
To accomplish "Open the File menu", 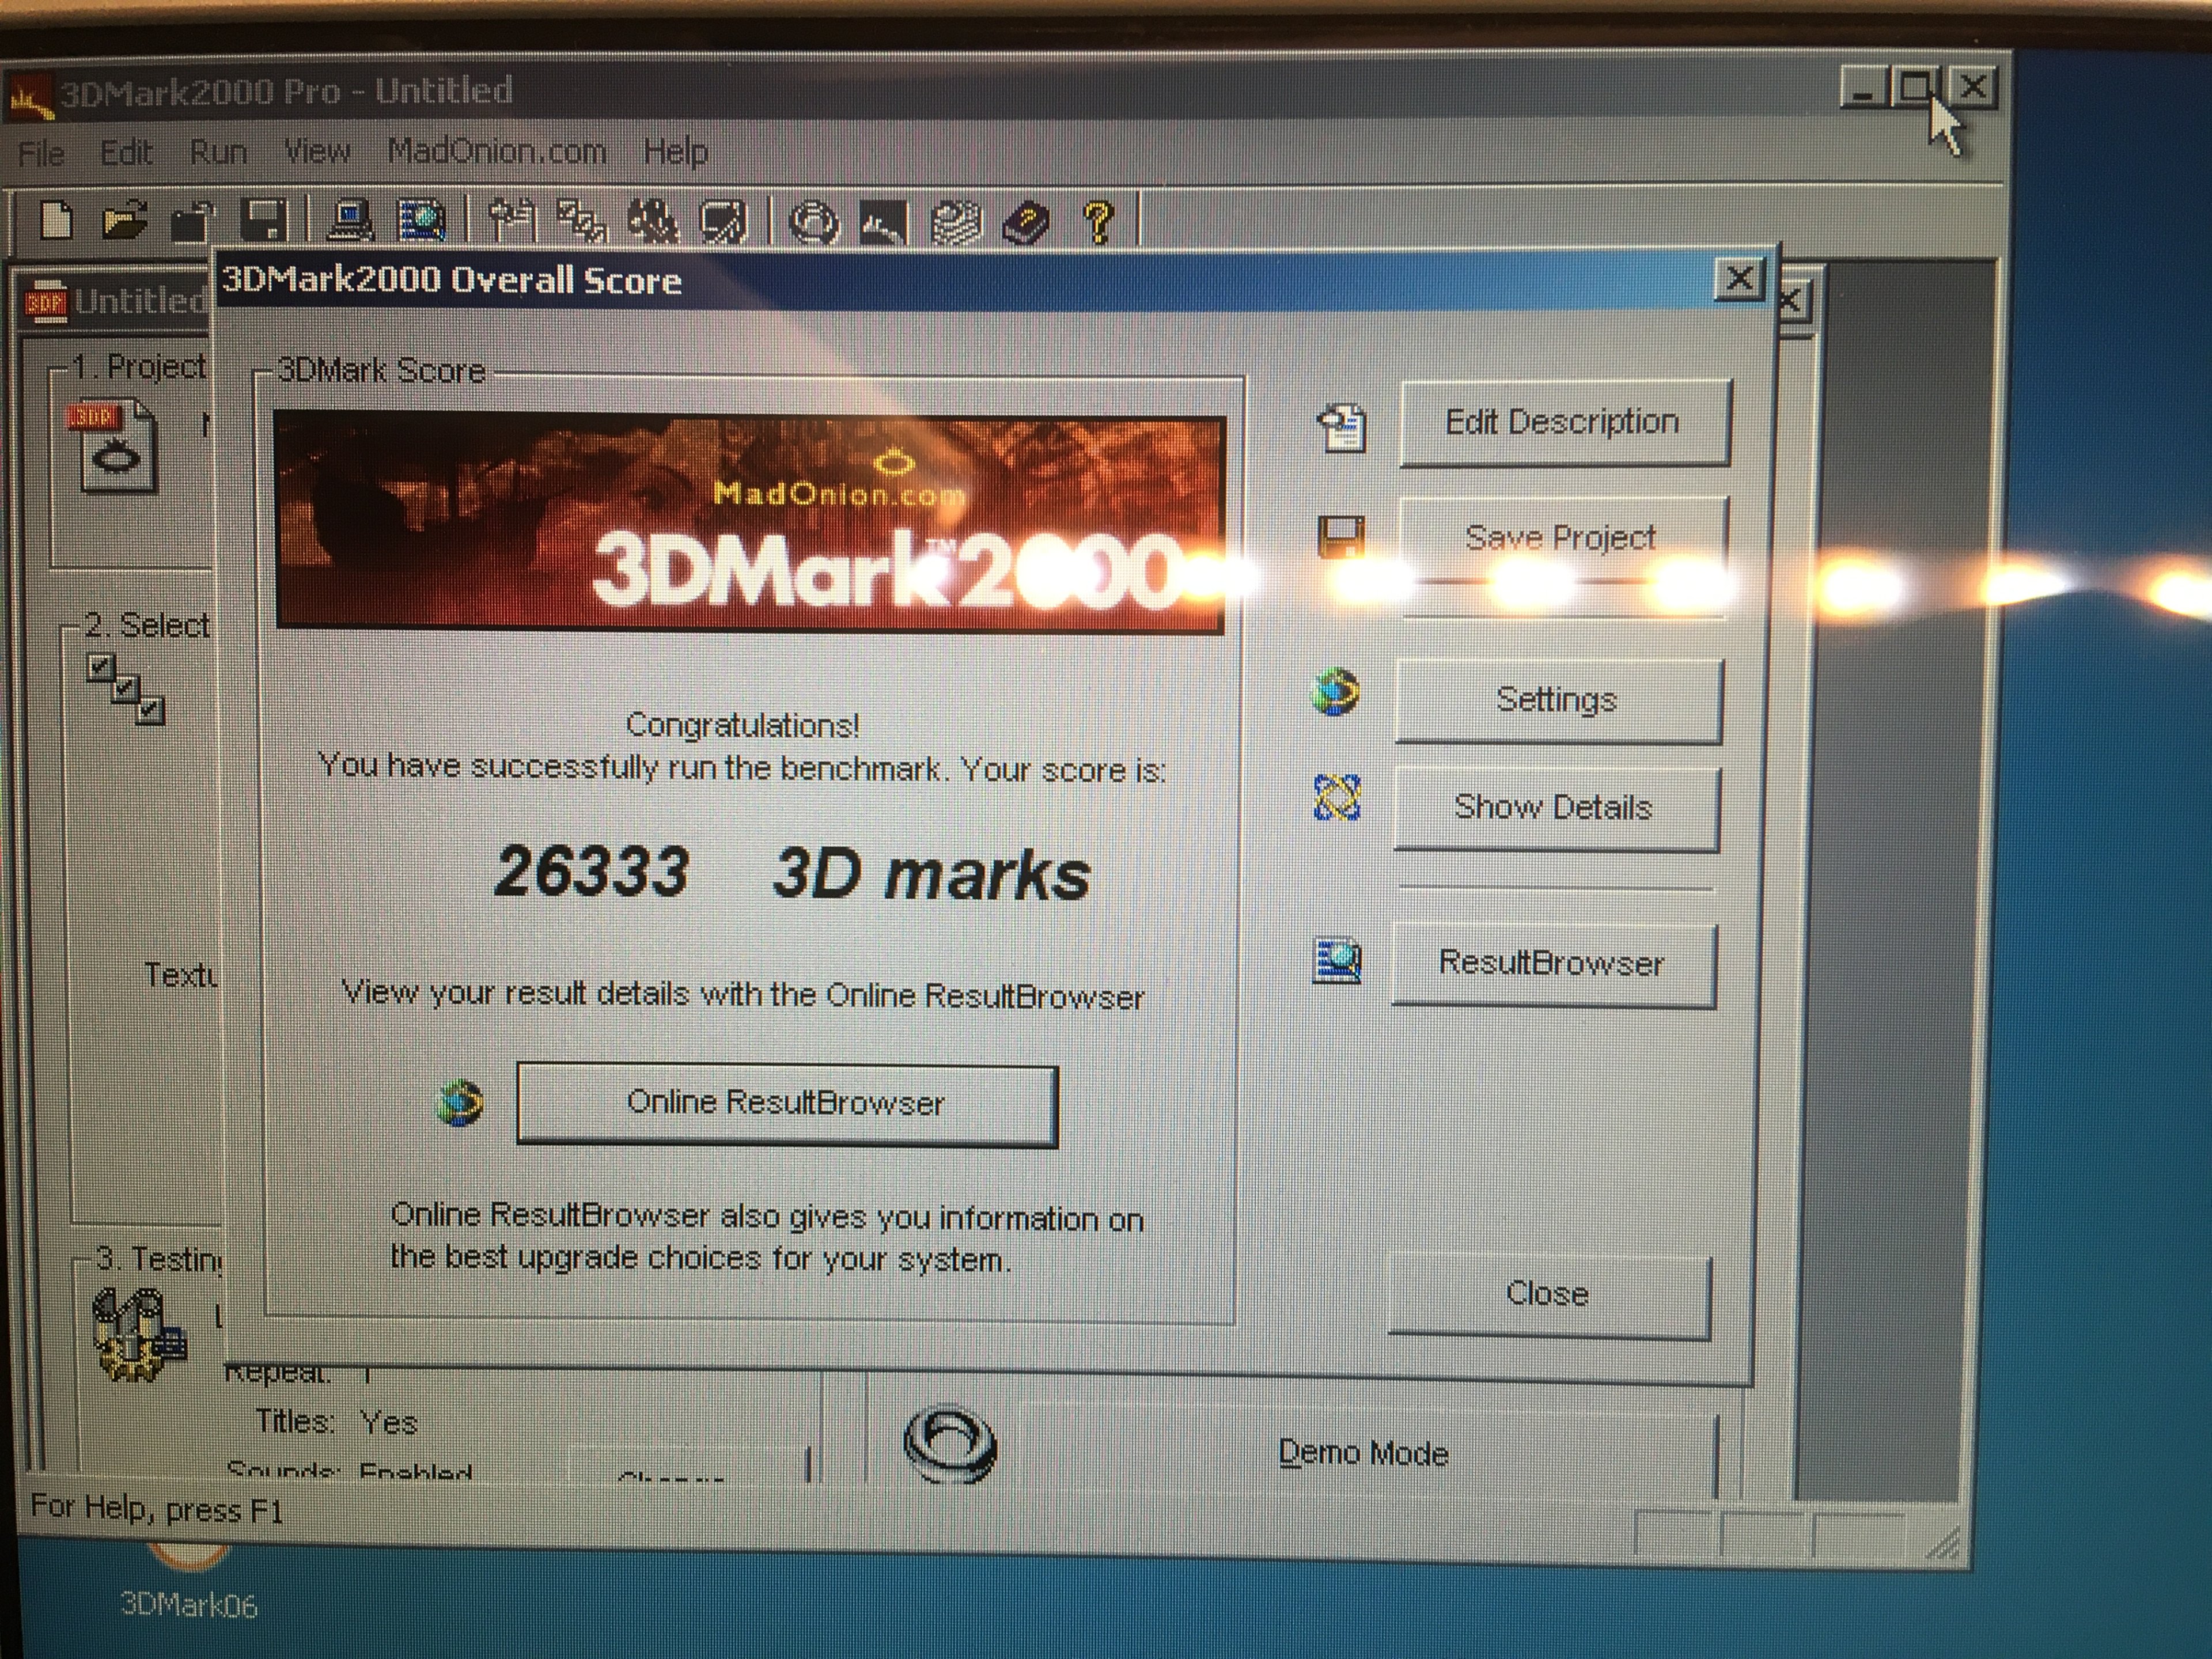I will pyautogui.click(x=41, y=153).
